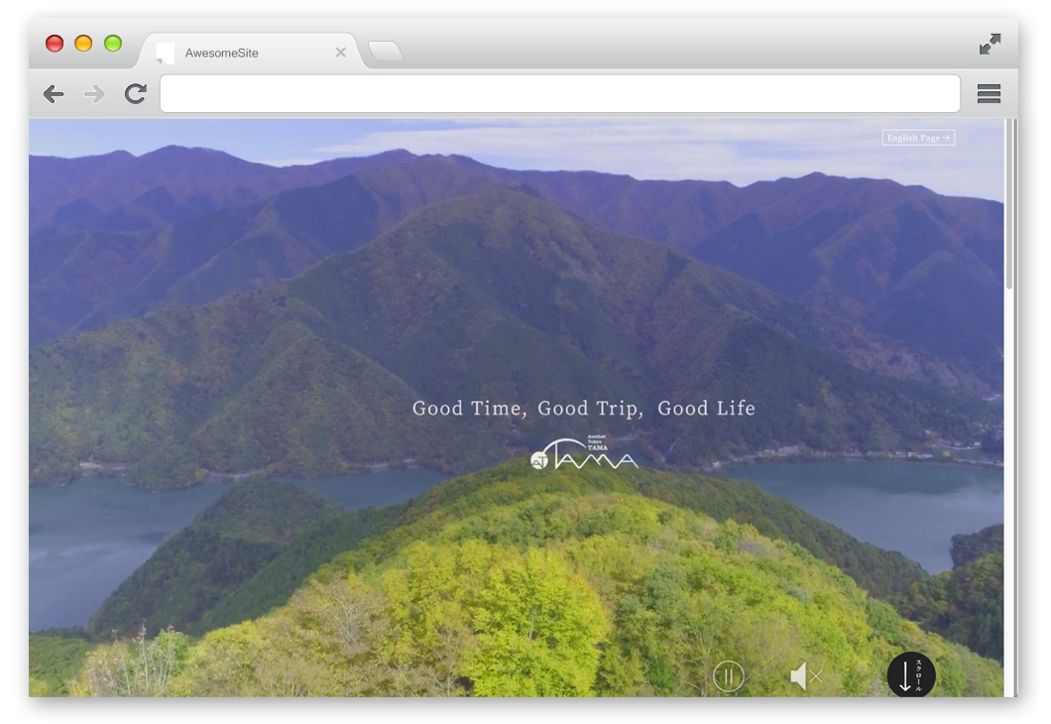The width and height of the screenshot is (1051, 724).
Task: Maximize the window with the green button
Action: (113, 44)
